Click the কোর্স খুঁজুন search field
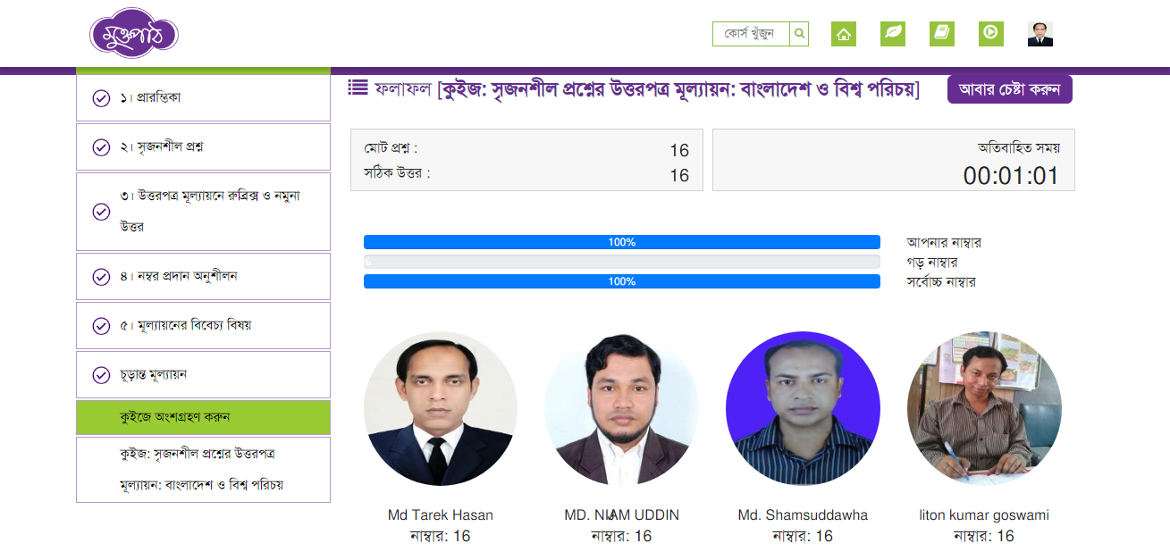1170x560 pixels. (751, 34)
